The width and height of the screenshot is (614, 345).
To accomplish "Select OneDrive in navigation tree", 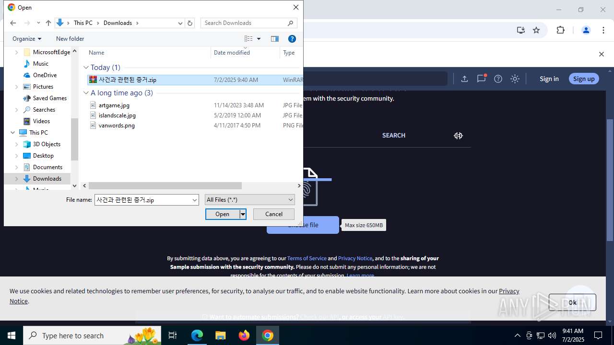I will [x=45, y=75].
